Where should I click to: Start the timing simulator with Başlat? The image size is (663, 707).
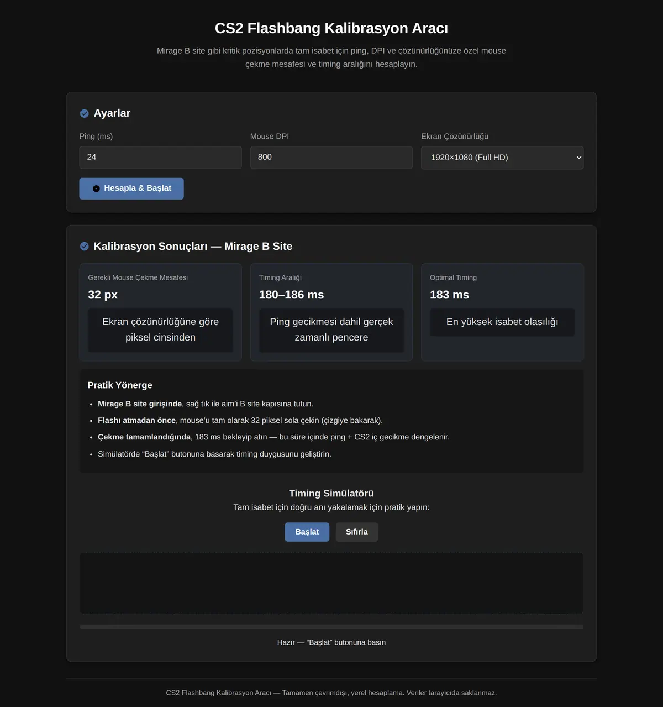click(x=307, y=532)
